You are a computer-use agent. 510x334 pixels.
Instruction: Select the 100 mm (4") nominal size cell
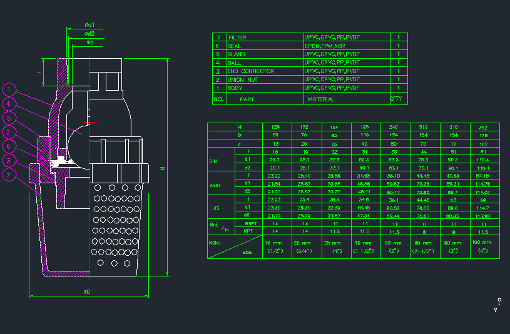(486, 246)
